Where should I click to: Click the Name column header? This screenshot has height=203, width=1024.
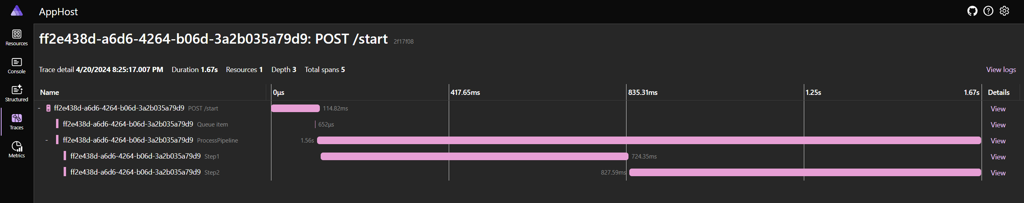coord(50,92)
